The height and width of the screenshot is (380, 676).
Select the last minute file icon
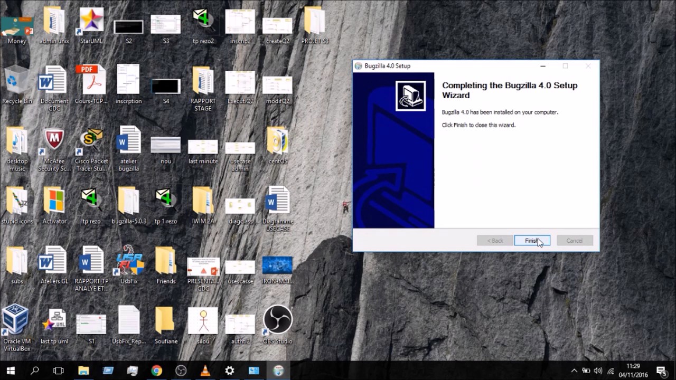(203, 151)
